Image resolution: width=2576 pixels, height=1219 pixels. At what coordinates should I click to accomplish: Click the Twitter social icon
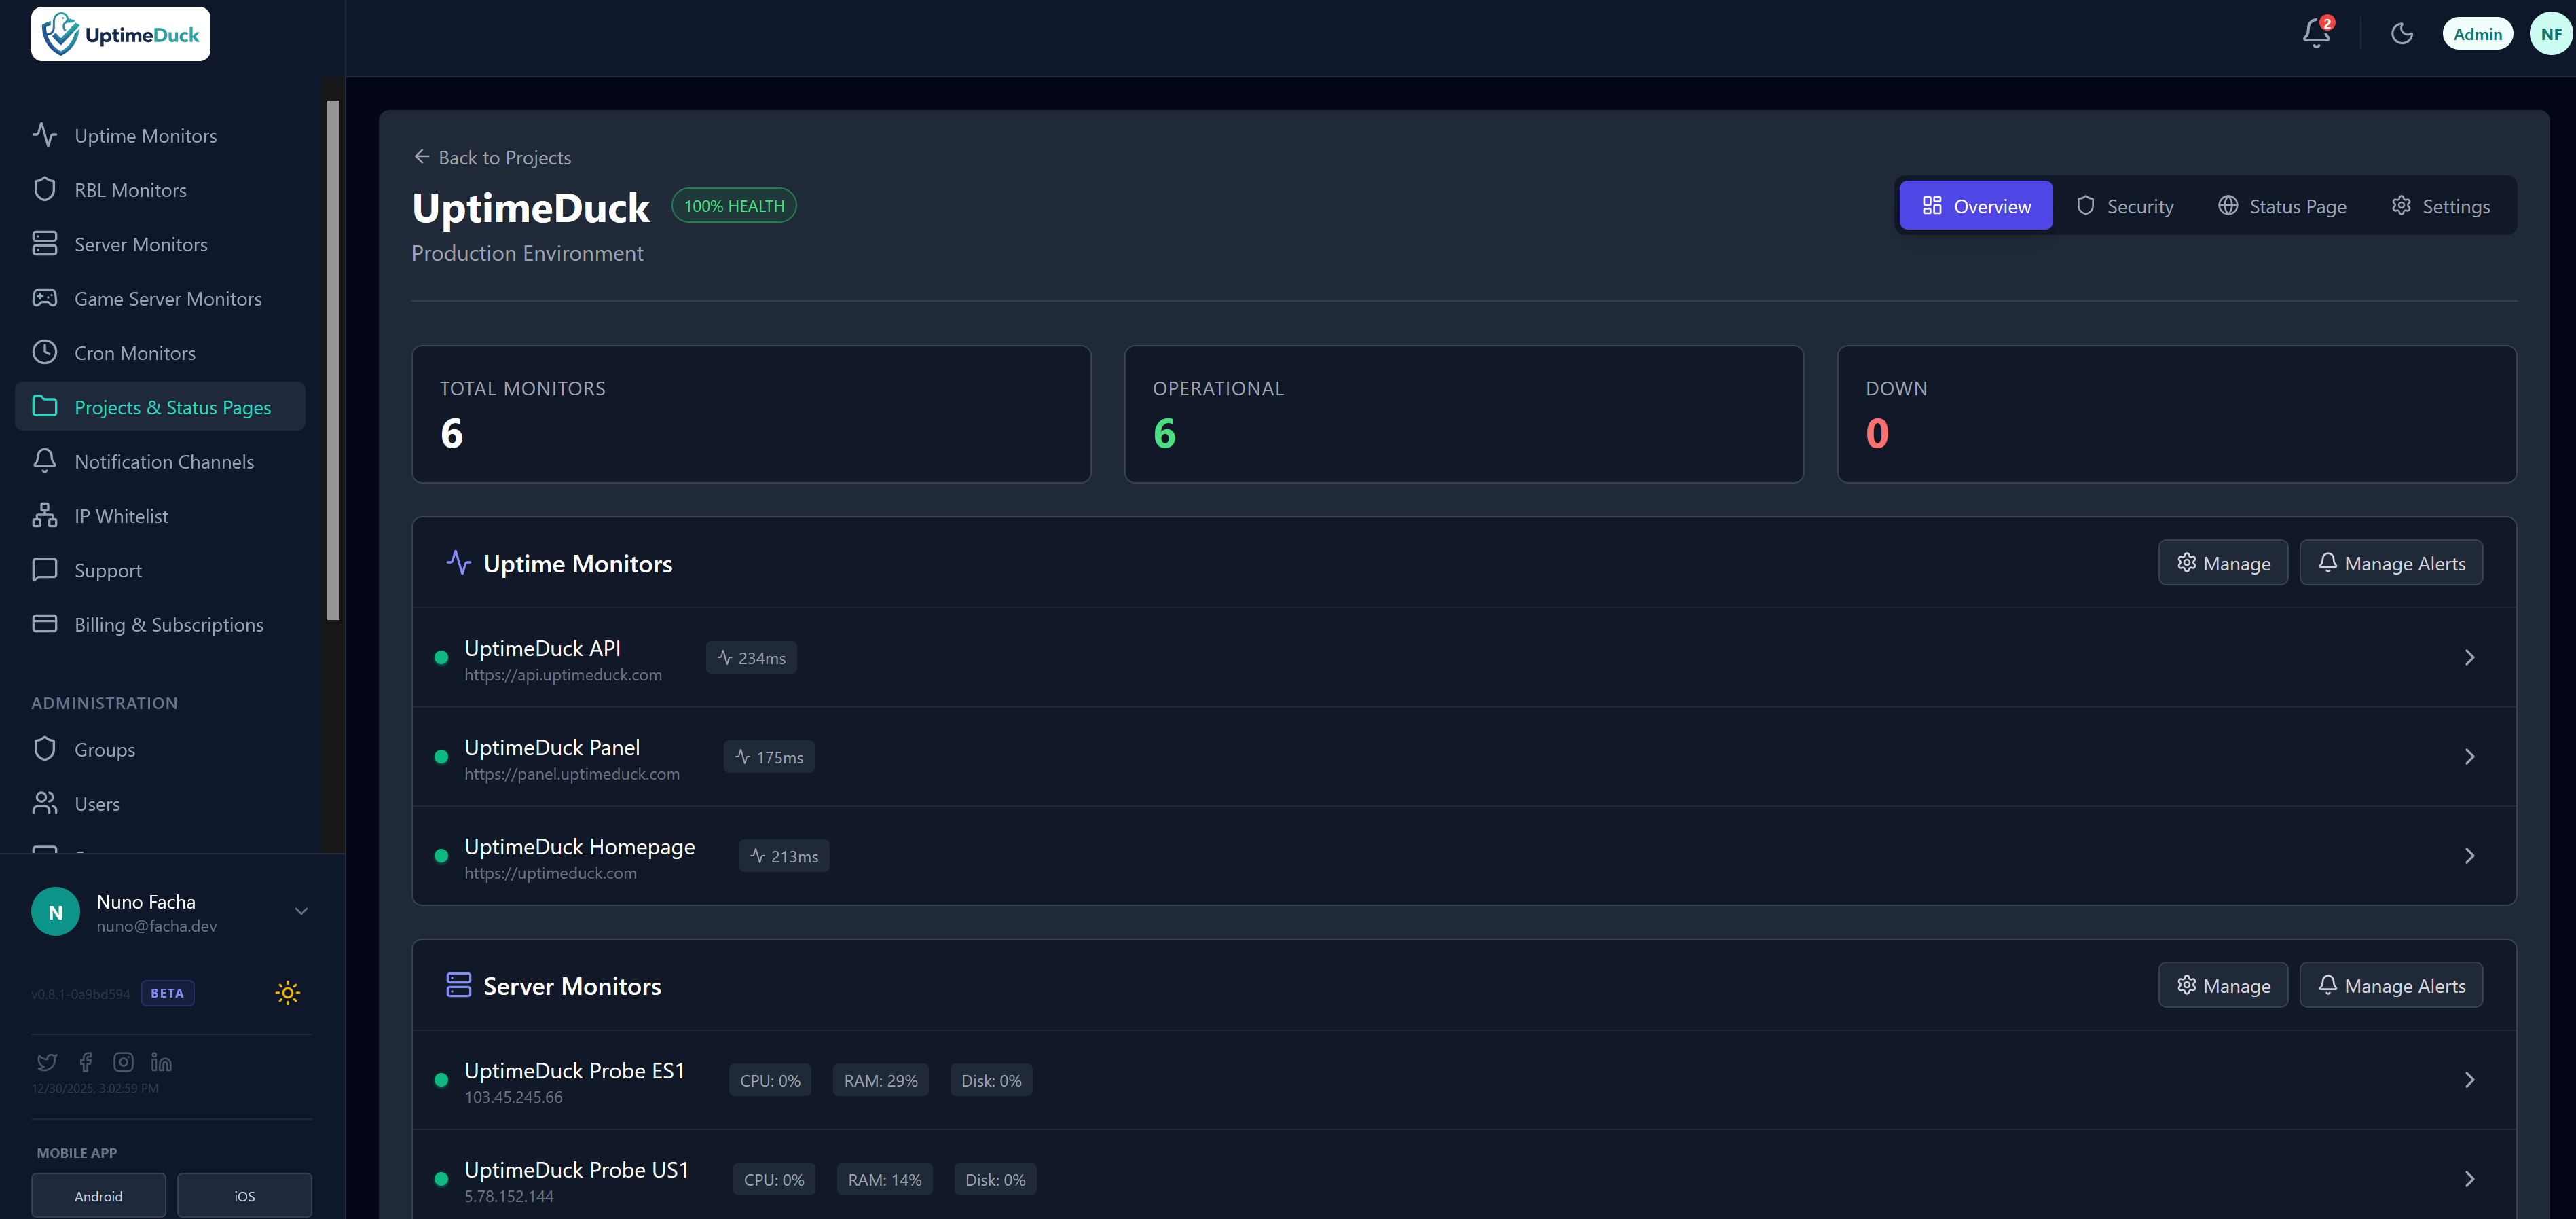(47, 1062)
